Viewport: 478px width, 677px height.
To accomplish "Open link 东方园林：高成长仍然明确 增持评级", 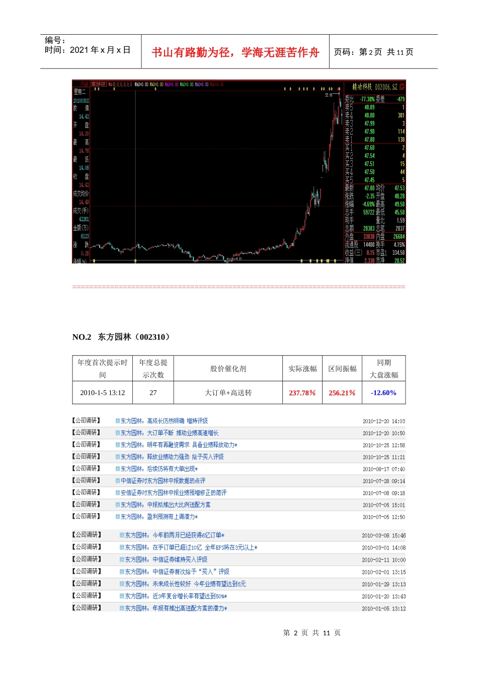I will pos(164,421).
